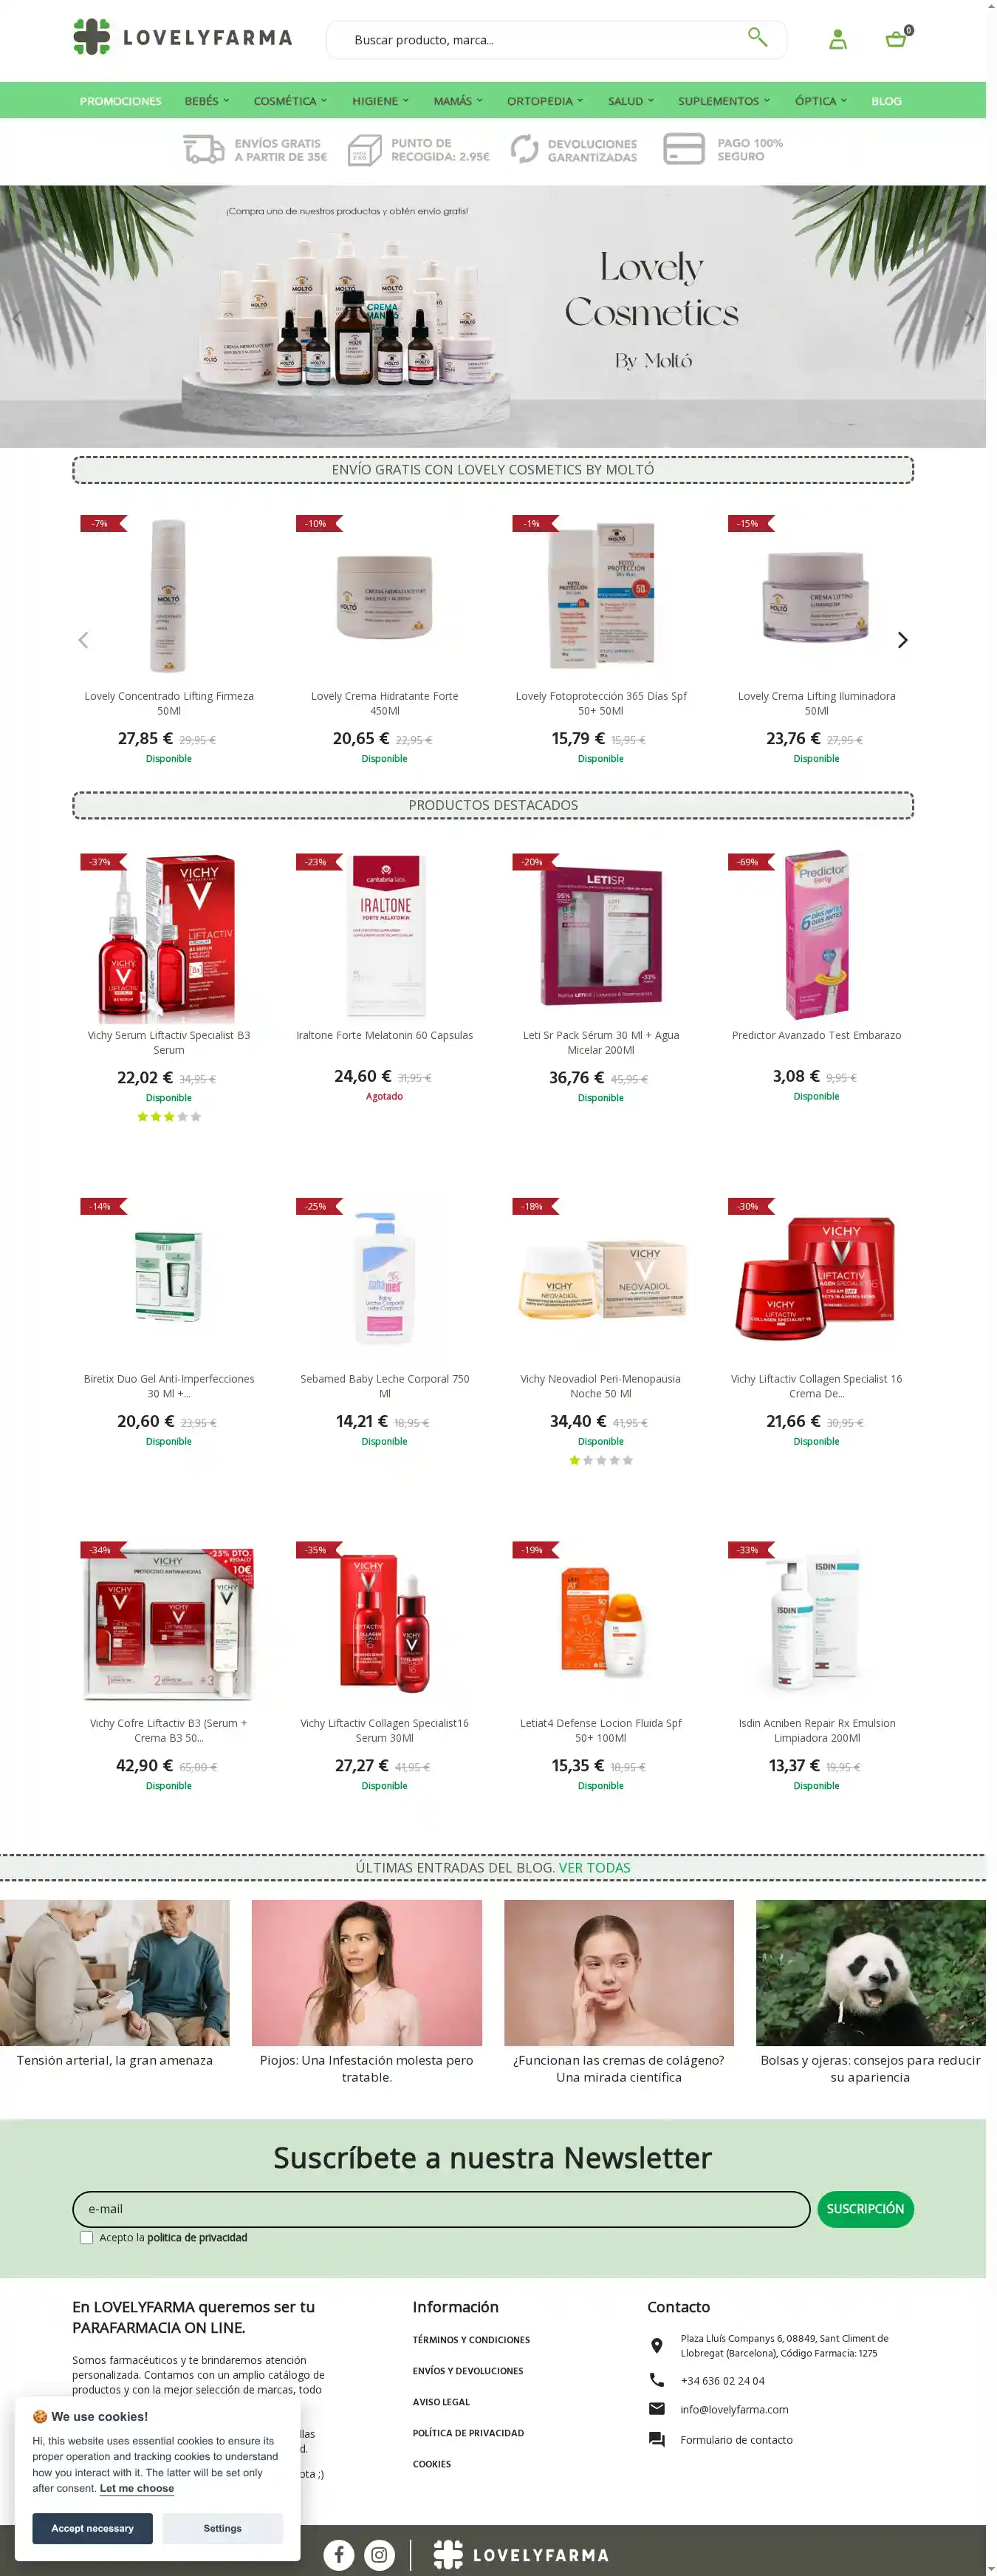Click the newsletter e-mail input field
This screenshot has width=997, height=2576.
[441, 2208]
